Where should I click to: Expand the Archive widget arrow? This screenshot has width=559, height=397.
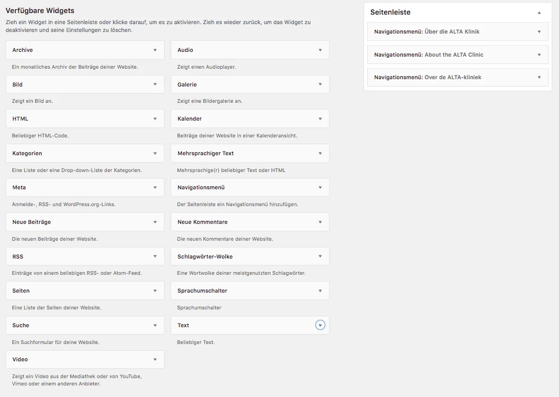(x=155, y=50)
